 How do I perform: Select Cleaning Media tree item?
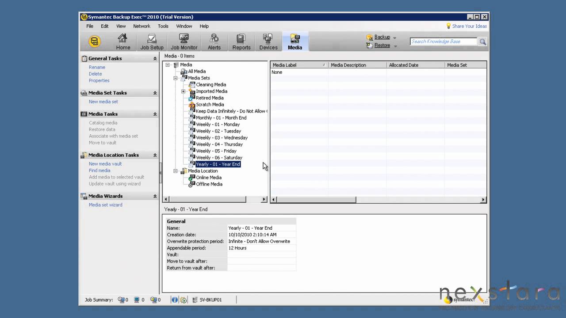tap(211, 85)
